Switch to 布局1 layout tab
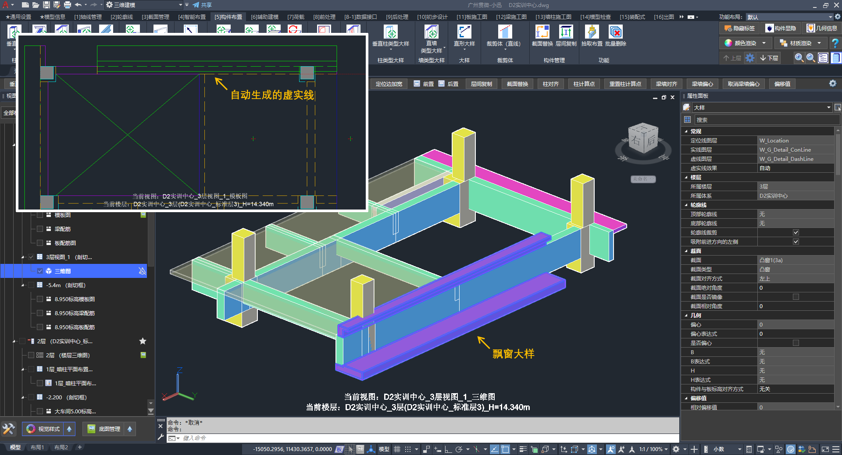842x455 pixels. point(37,448)
